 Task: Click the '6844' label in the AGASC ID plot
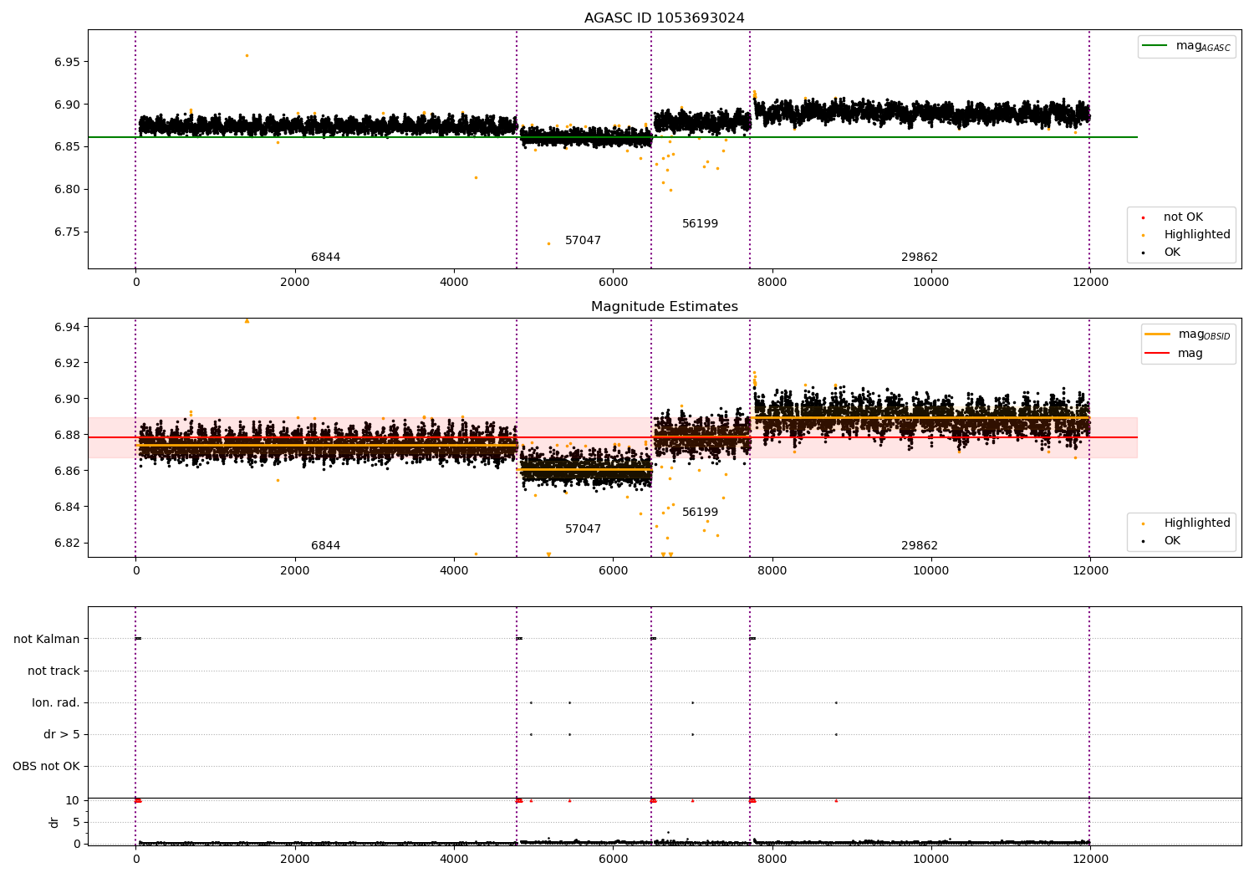click(325, 258)
